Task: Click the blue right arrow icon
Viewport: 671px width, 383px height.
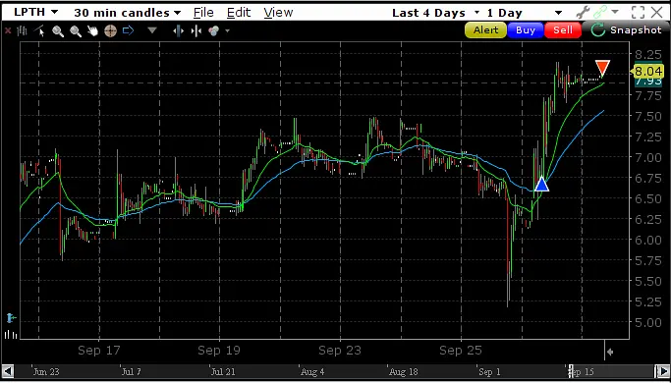Action: tap(128, 30)
